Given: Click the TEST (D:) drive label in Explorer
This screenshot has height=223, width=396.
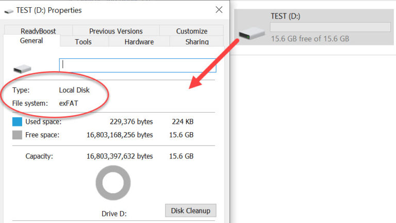Looking at the screenshot, I should [x=286, y=16].
